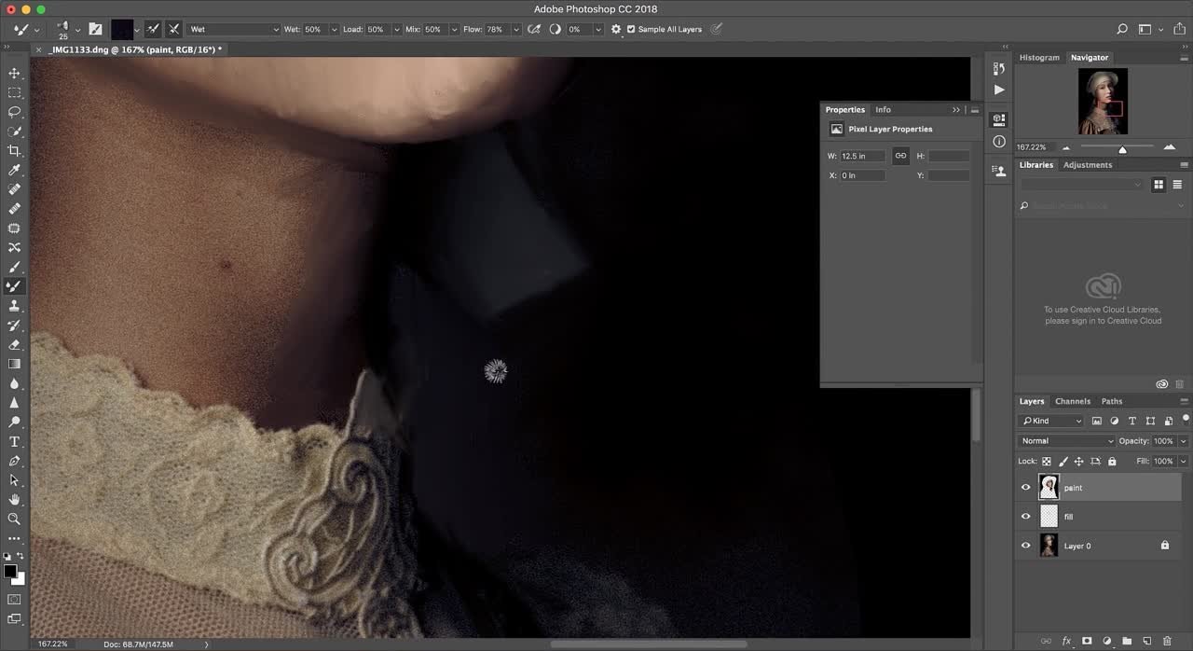The height and width of the screenshot is (651, 1193).
Task: Click the Create new group folder icon
Action: [x=1127, y=642]
